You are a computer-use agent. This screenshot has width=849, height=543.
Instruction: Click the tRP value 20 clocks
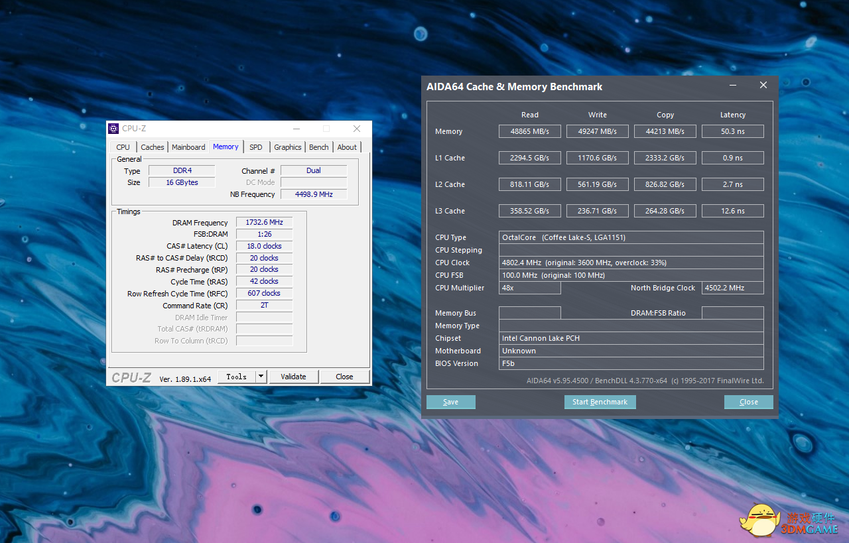[x=264, y=269]
